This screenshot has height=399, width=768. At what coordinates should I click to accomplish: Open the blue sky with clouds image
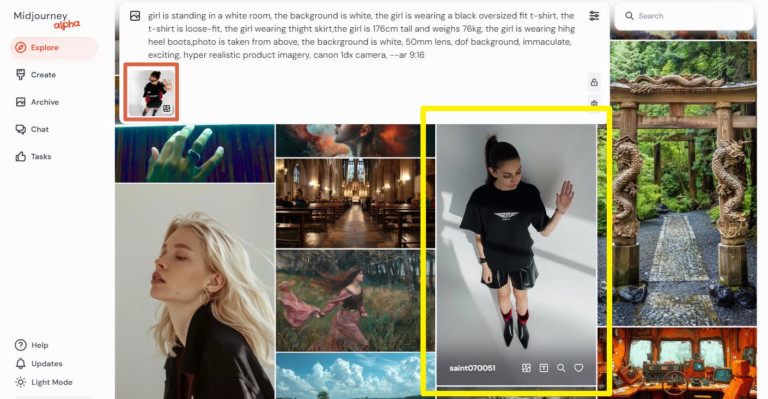tap(355, 376)
